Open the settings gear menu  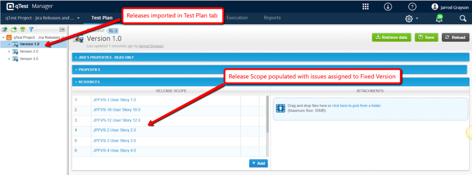pos(412,19)
